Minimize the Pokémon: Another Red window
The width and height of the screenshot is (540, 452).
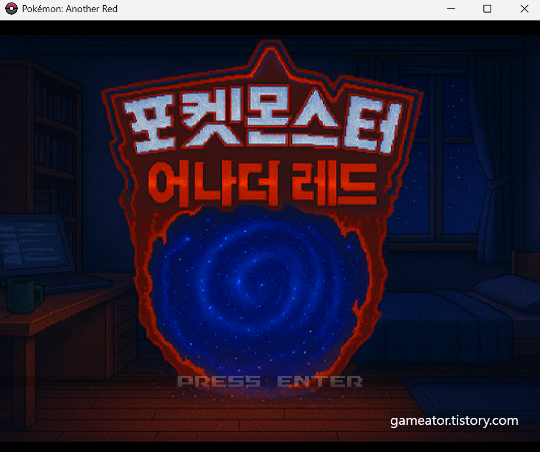click(451, 8)
